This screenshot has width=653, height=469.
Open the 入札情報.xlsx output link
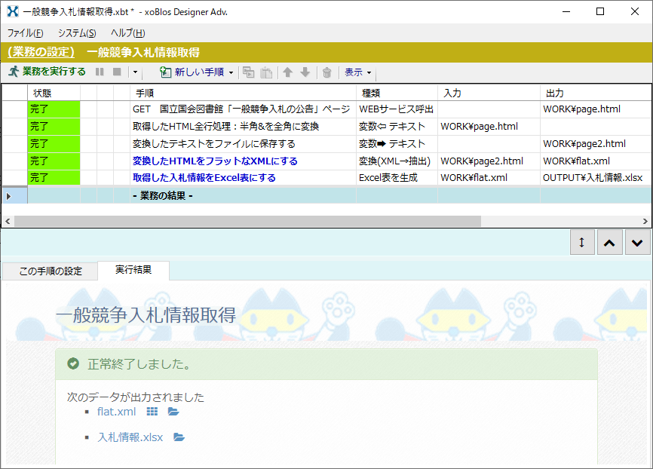click(x=130, y=437)
